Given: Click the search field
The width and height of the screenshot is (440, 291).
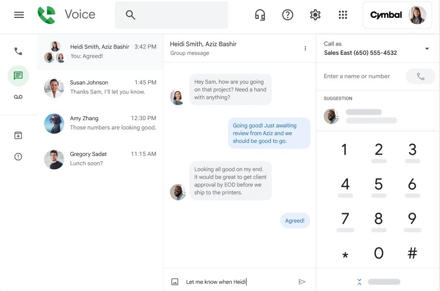Looking at the screenshot, I should [x=171, y=15].
